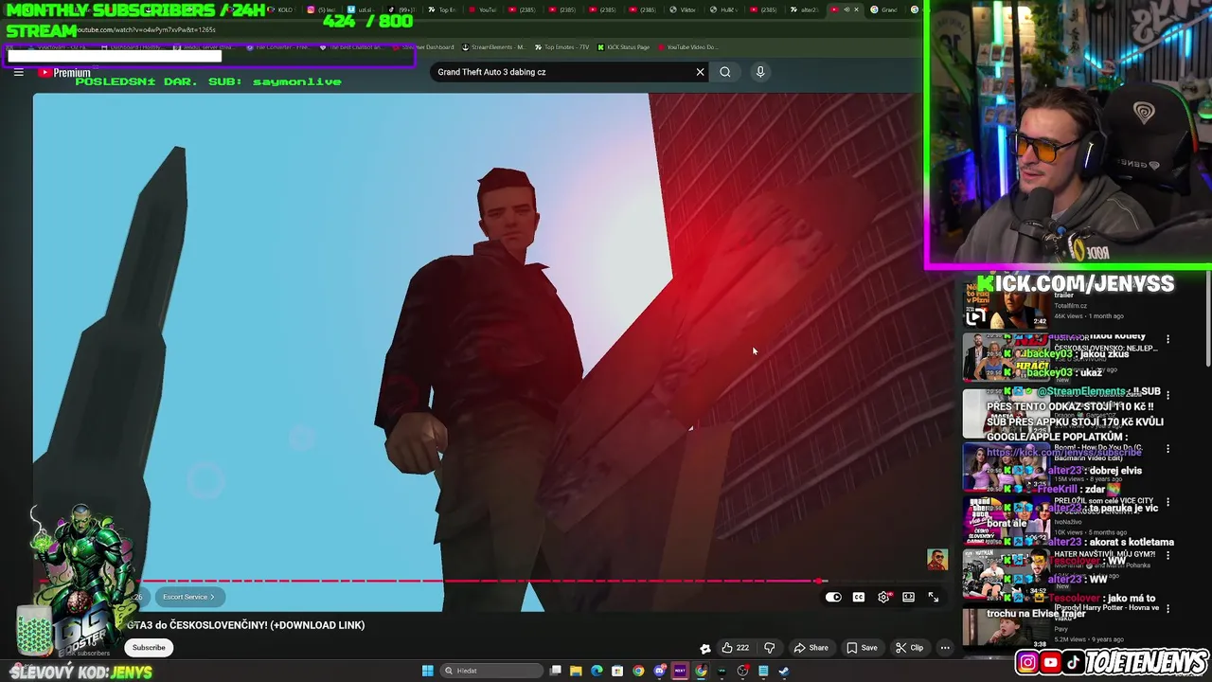Open the 'The Best Chatbot' bookmark
1212x682 pixels.
pos(350,47)
